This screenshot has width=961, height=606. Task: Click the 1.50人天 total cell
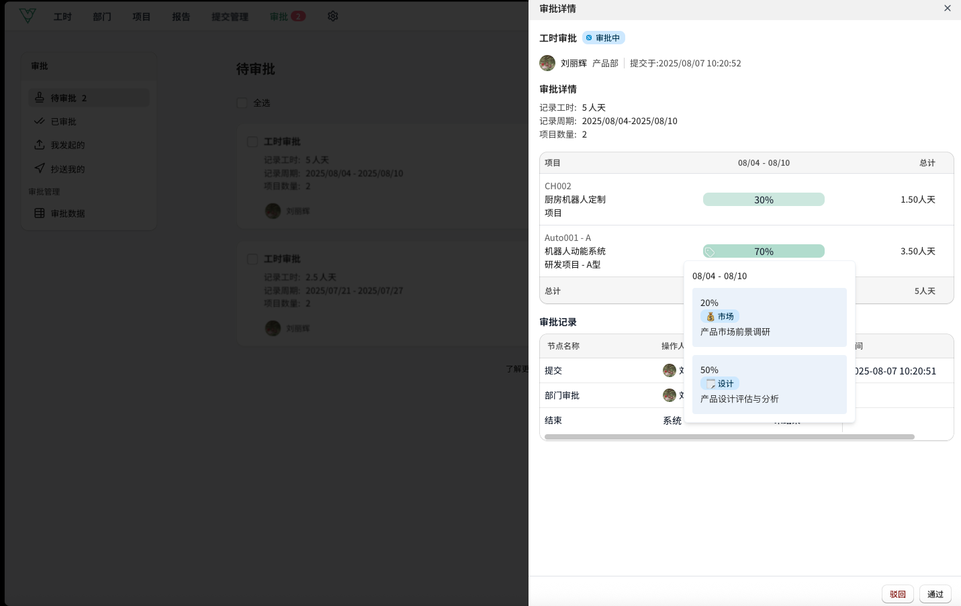pyautogui.click(x=917, y=199)
